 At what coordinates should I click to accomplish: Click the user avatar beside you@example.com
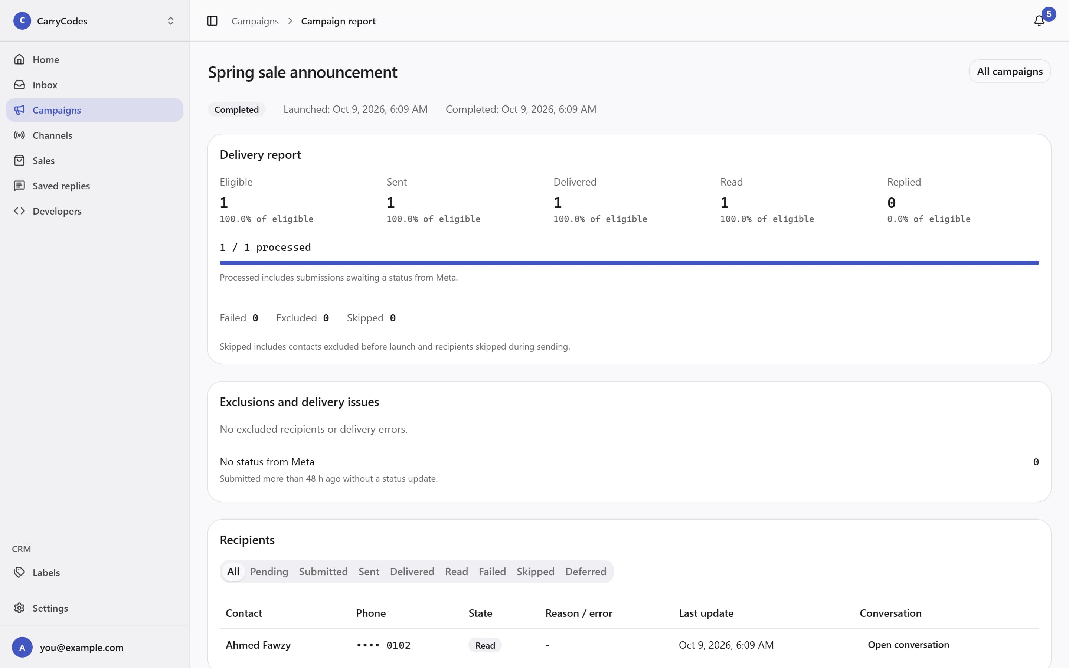click(x=22, y=647)
